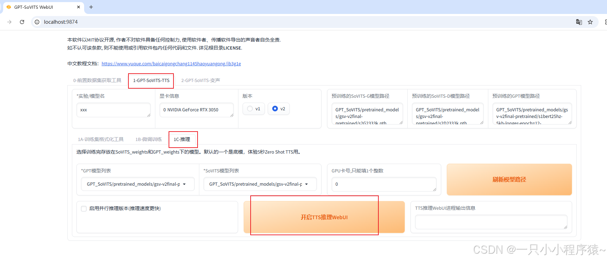
Task: Enable parallel inference version checkbox
Action: coord(84,209)
